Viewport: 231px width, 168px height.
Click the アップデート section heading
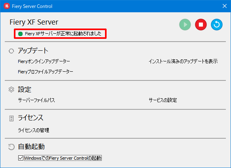33,51
